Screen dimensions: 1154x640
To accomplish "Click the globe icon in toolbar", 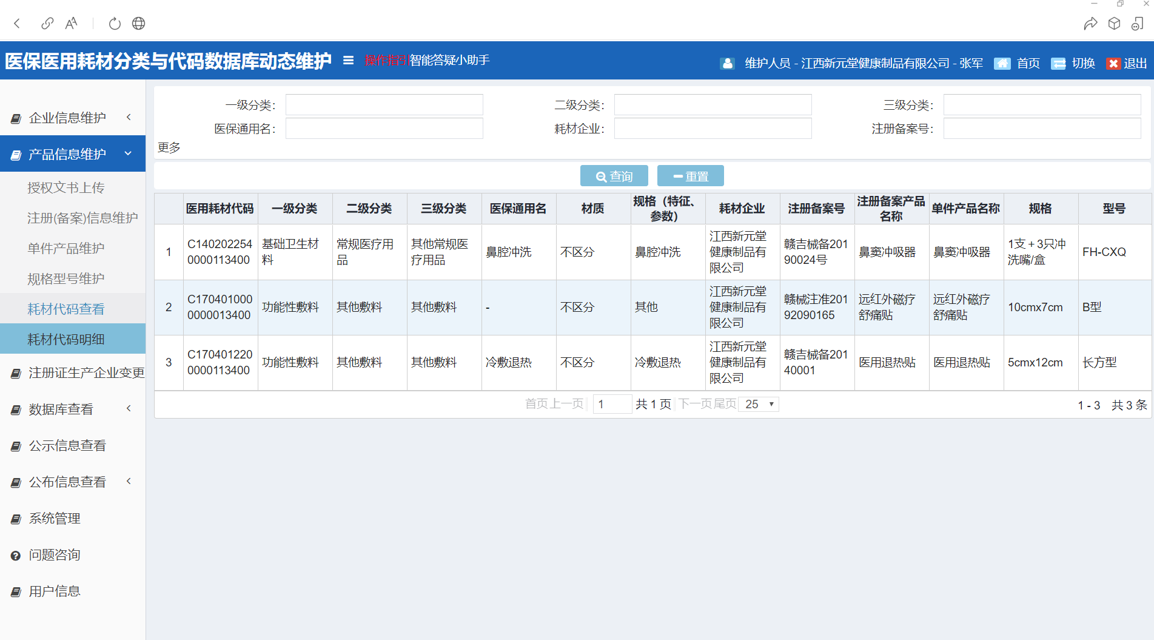I will click(139, 24).
